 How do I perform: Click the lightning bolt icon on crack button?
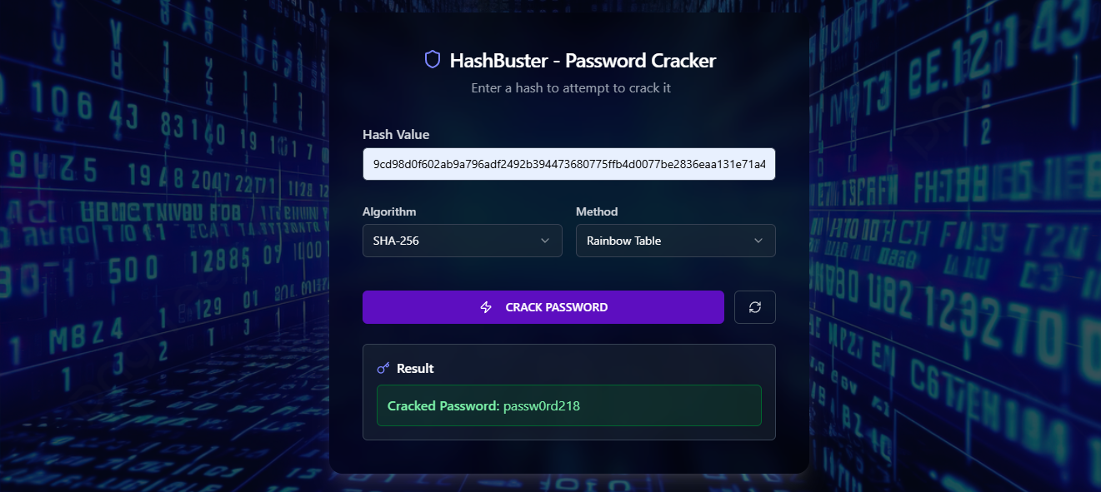point(487,307)
